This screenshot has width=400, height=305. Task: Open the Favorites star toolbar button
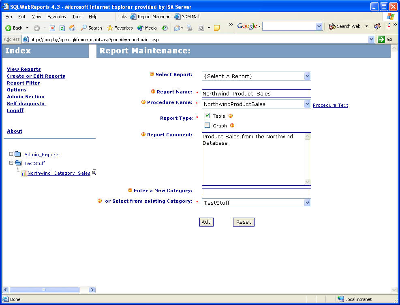(x=120, y=28)
